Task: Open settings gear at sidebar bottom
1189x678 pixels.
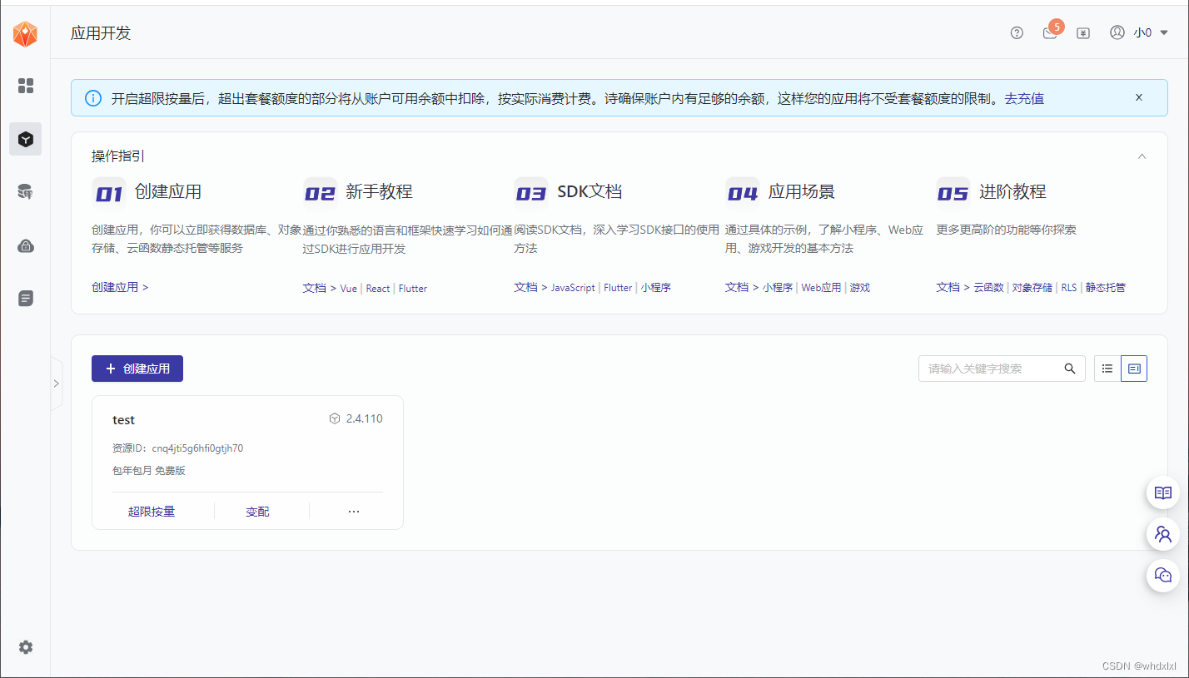Action: 26,647
